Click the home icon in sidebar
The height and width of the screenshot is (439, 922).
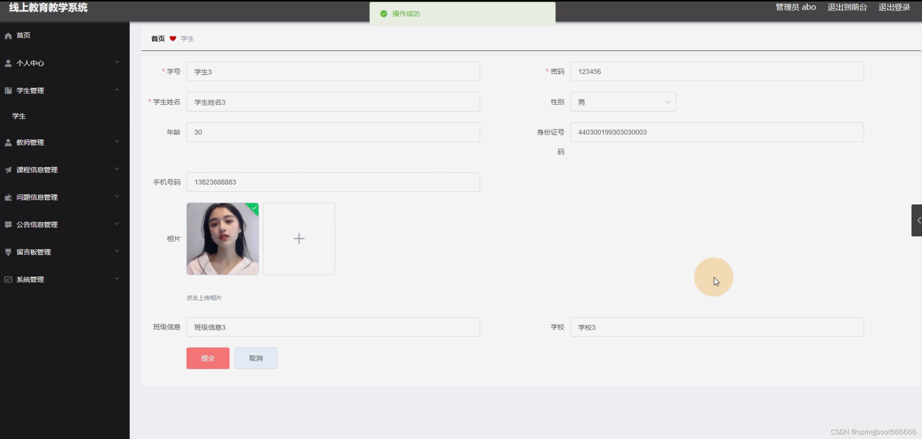(x=8, y=36)
